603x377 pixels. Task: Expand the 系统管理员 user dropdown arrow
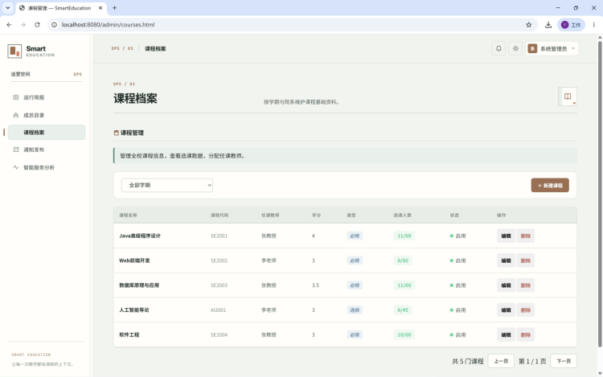573,48
